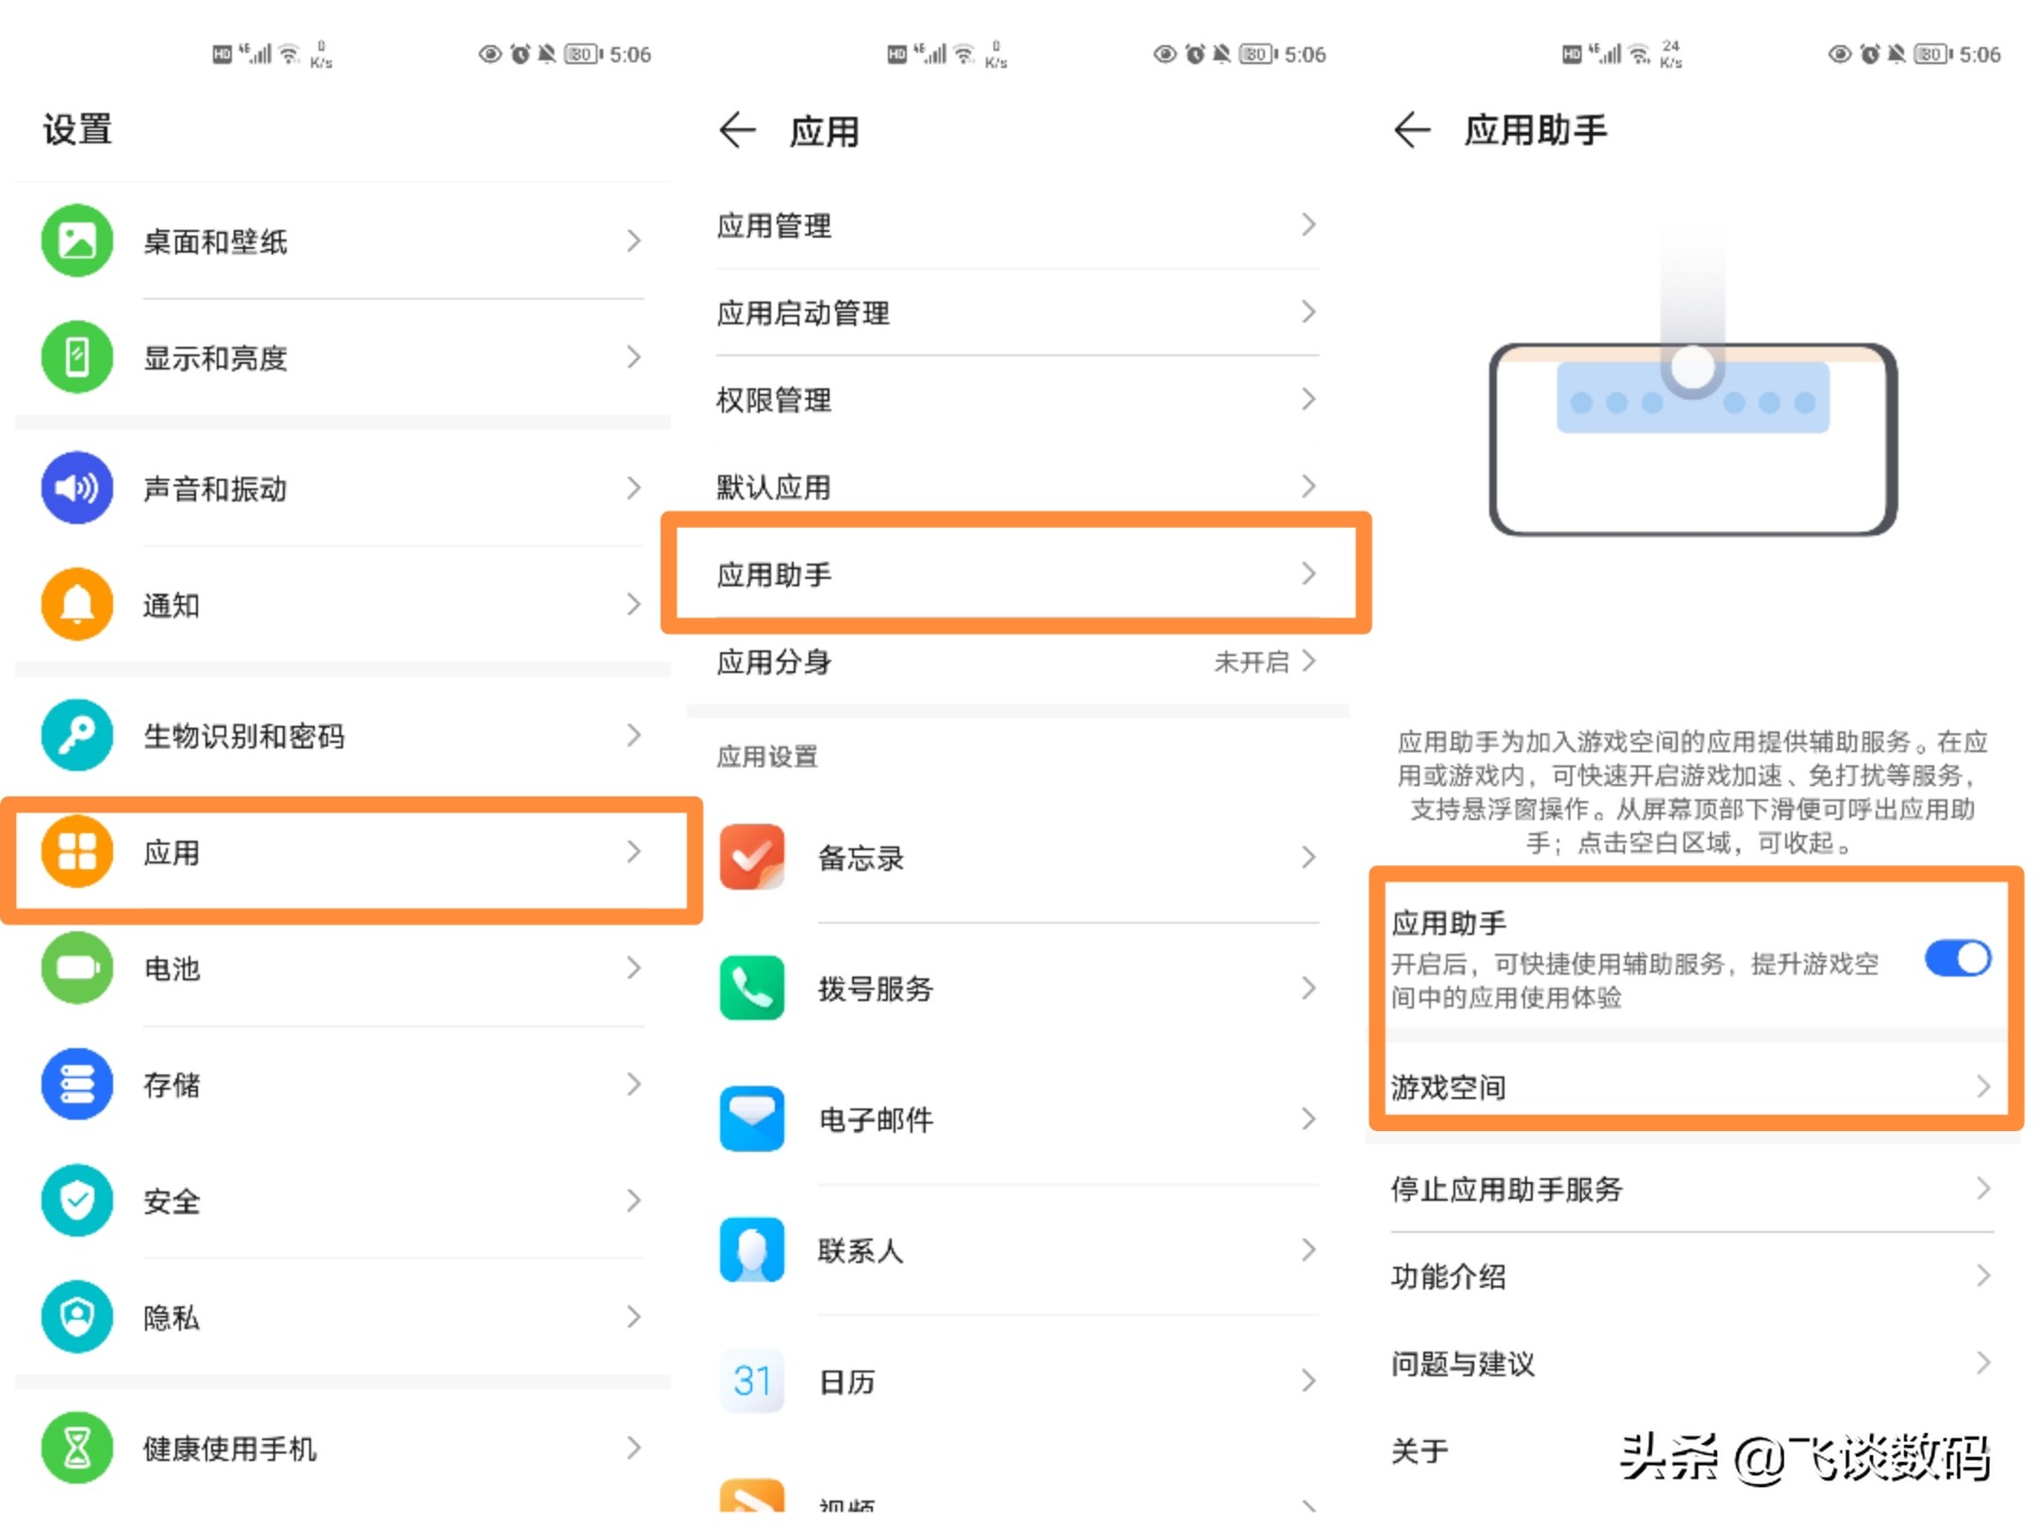This screenshot has height=1527, width=2036.
Task: Open 声音和振动 sound settings icon
Action: click(77, 488)
